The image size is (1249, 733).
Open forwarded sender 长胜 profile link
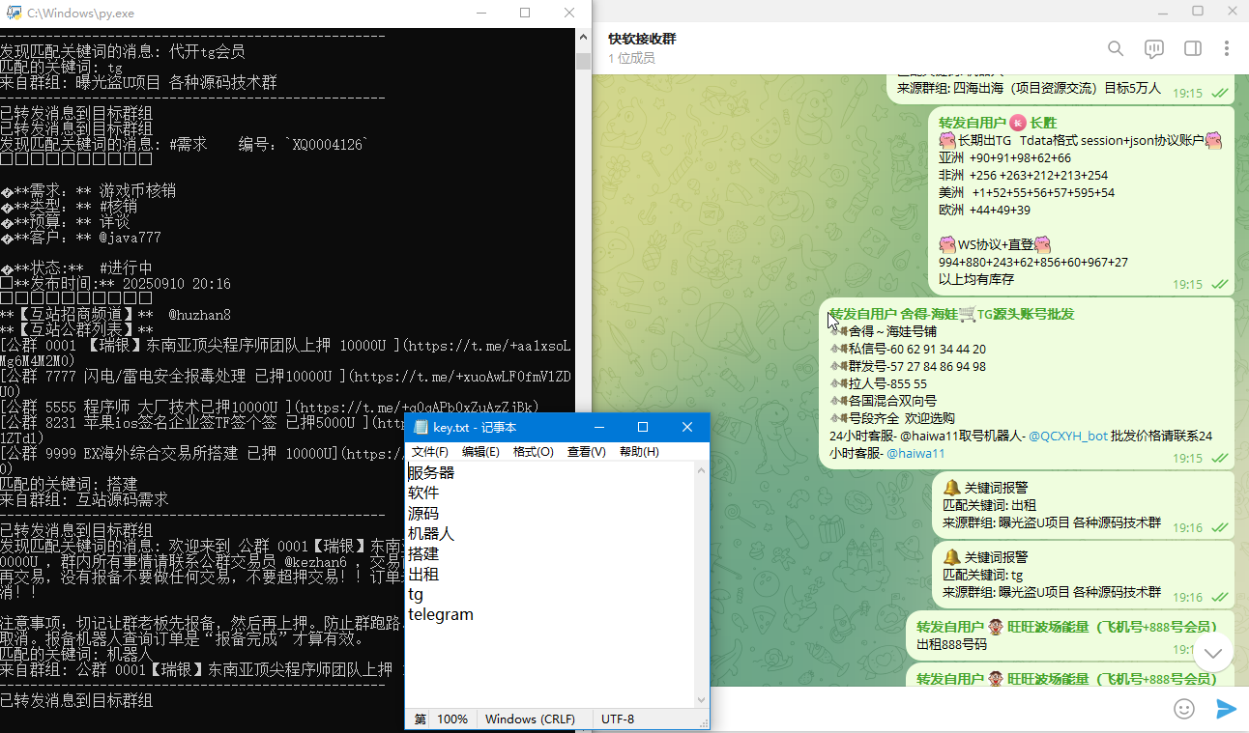coord(1043,123)
